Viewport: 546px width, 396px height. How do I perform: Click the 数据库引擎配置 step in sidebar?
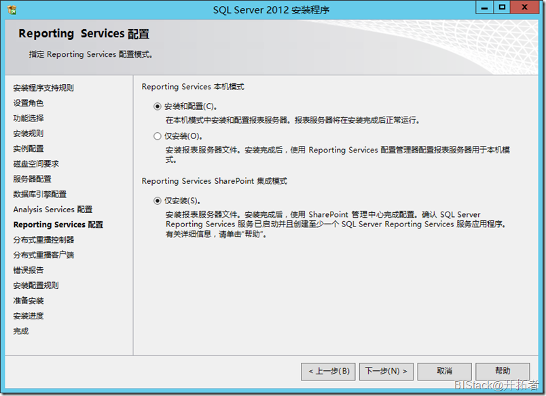coord(39,195)
